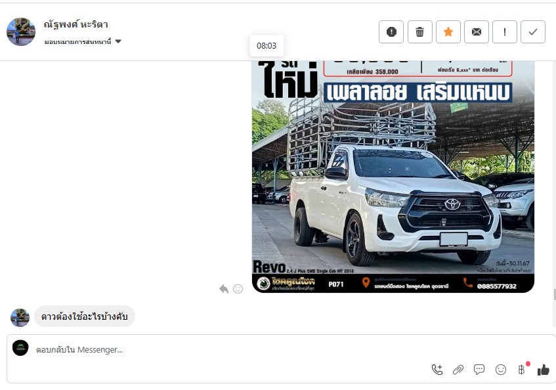The image size is (556, 390).
Task: Click the contact name ณัฐพงศ์ หะริตา
Action: tap(75, 24)
